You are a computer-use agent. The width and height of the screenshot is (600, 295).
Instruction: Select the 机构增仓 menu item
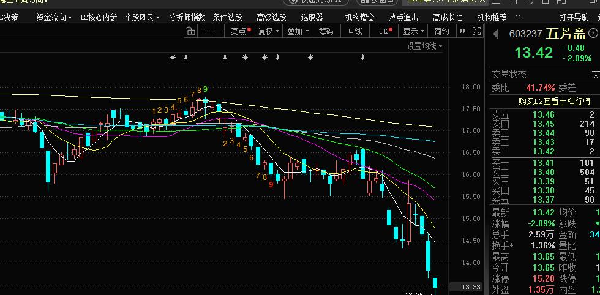pos(360,17)
